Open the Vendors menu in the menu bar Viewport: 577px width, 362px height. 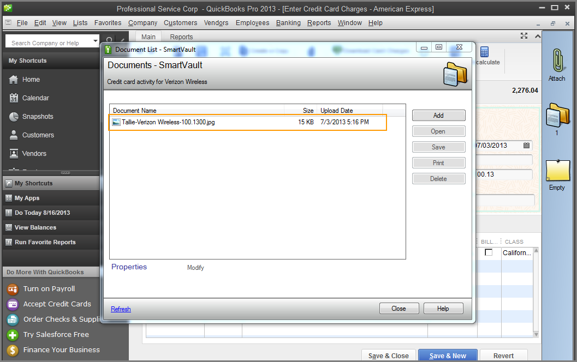click(x=216, y=23)
